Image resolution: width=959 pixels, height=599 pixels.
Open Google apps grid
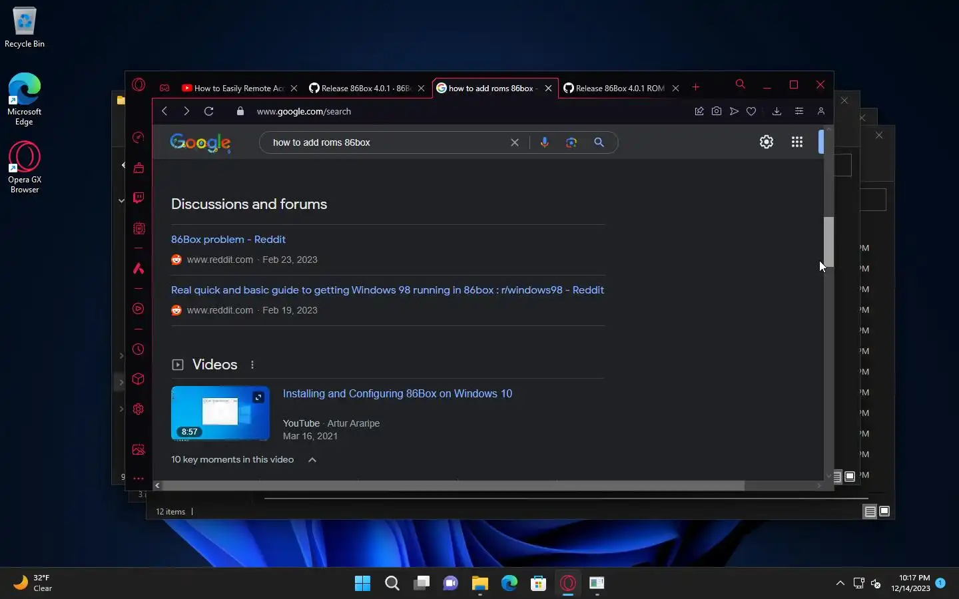click(797, 142)
